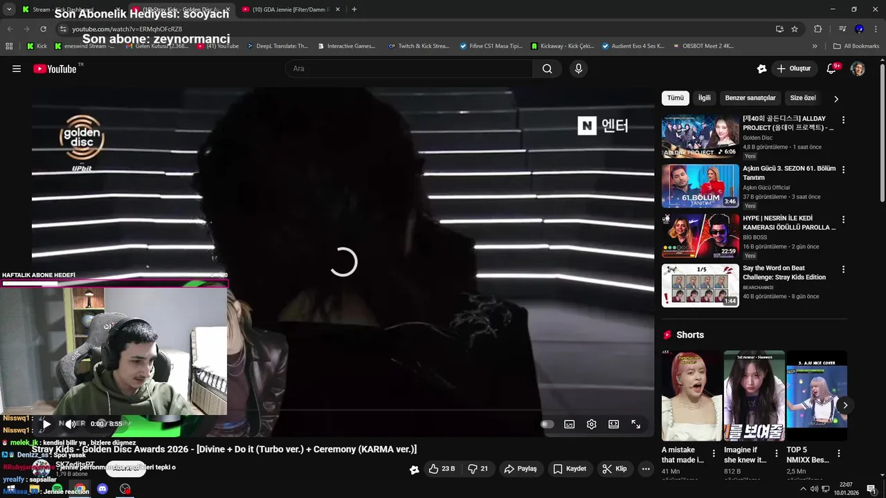Click the address bar URL
886x498 pixels.
(x=127, y=29)
